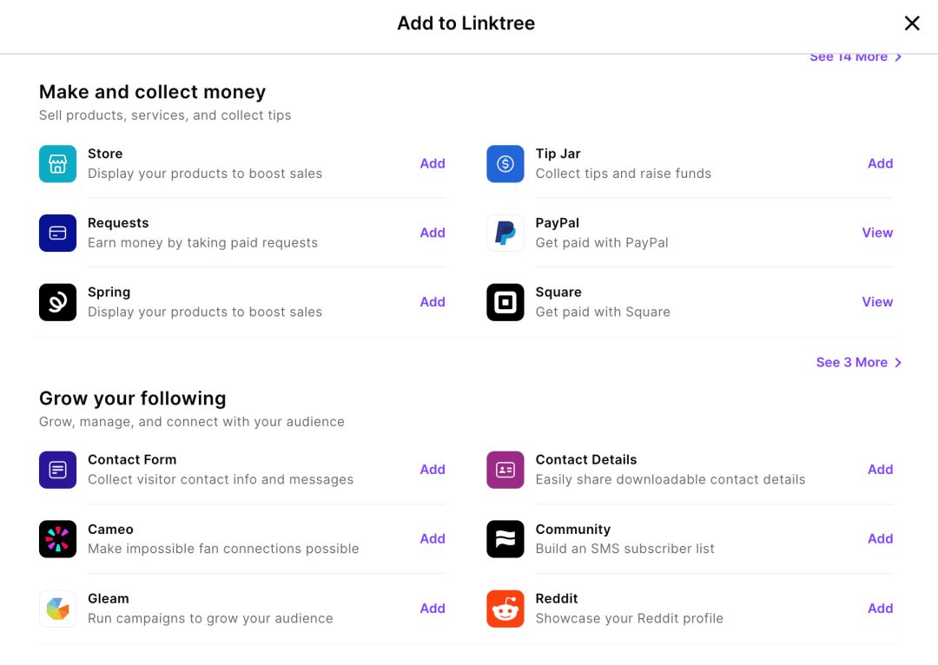Click the PayPal logo icon
The width and height of the screenshot is (938, 665).
tap(505, 233)
